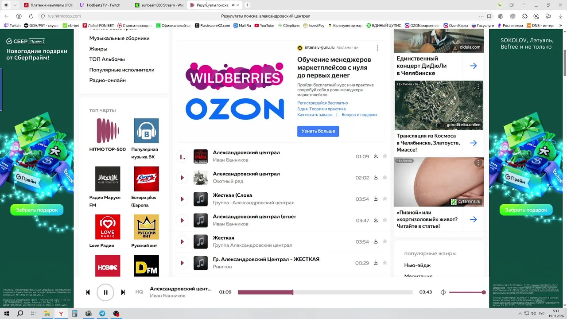Image resolution: width=567 pixels, height=319 pixels.
Task: Download the 03:47 track
Action: click(x=376, y=220)
